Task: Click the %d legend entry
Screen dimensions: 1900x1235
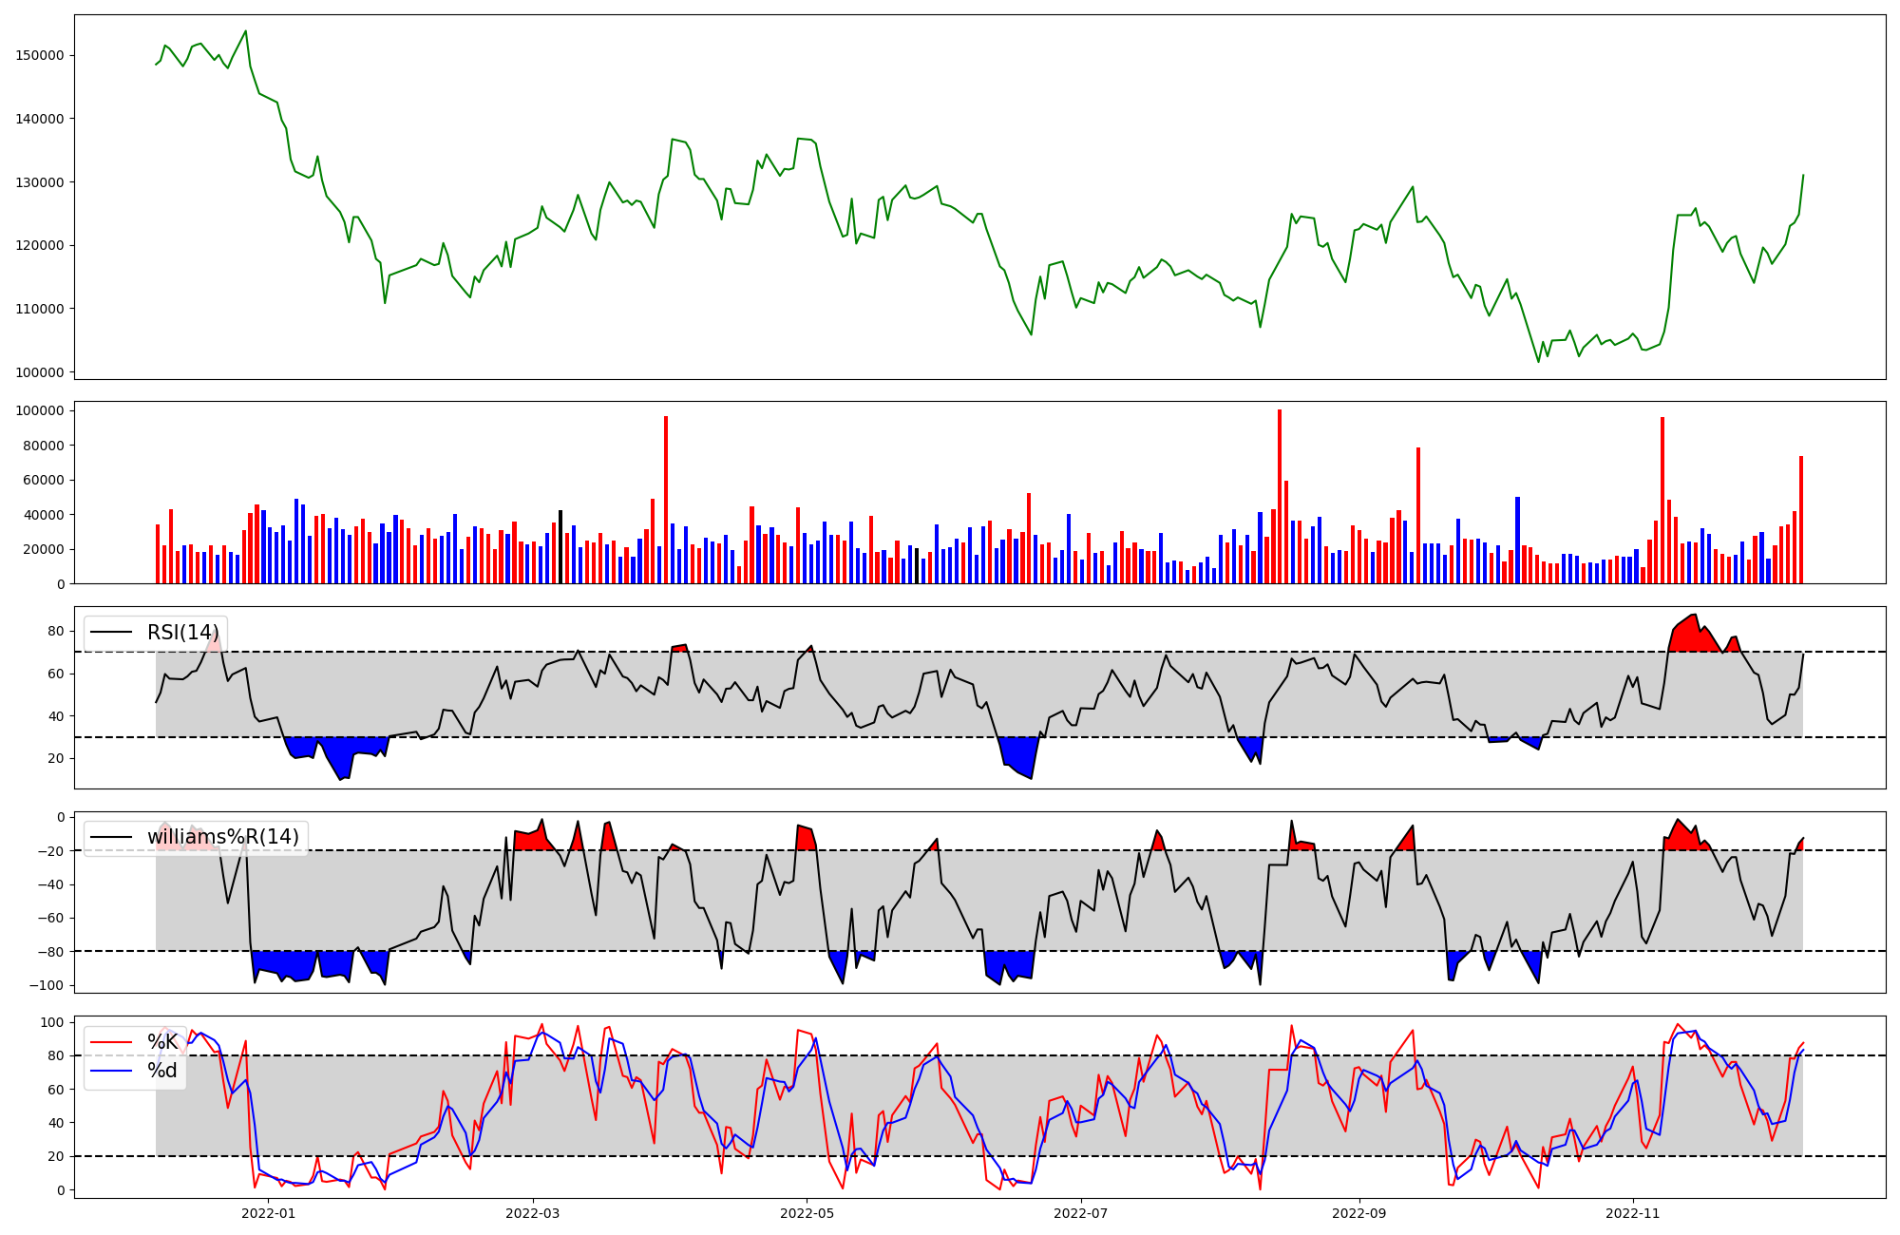Action: (162, 1071)
